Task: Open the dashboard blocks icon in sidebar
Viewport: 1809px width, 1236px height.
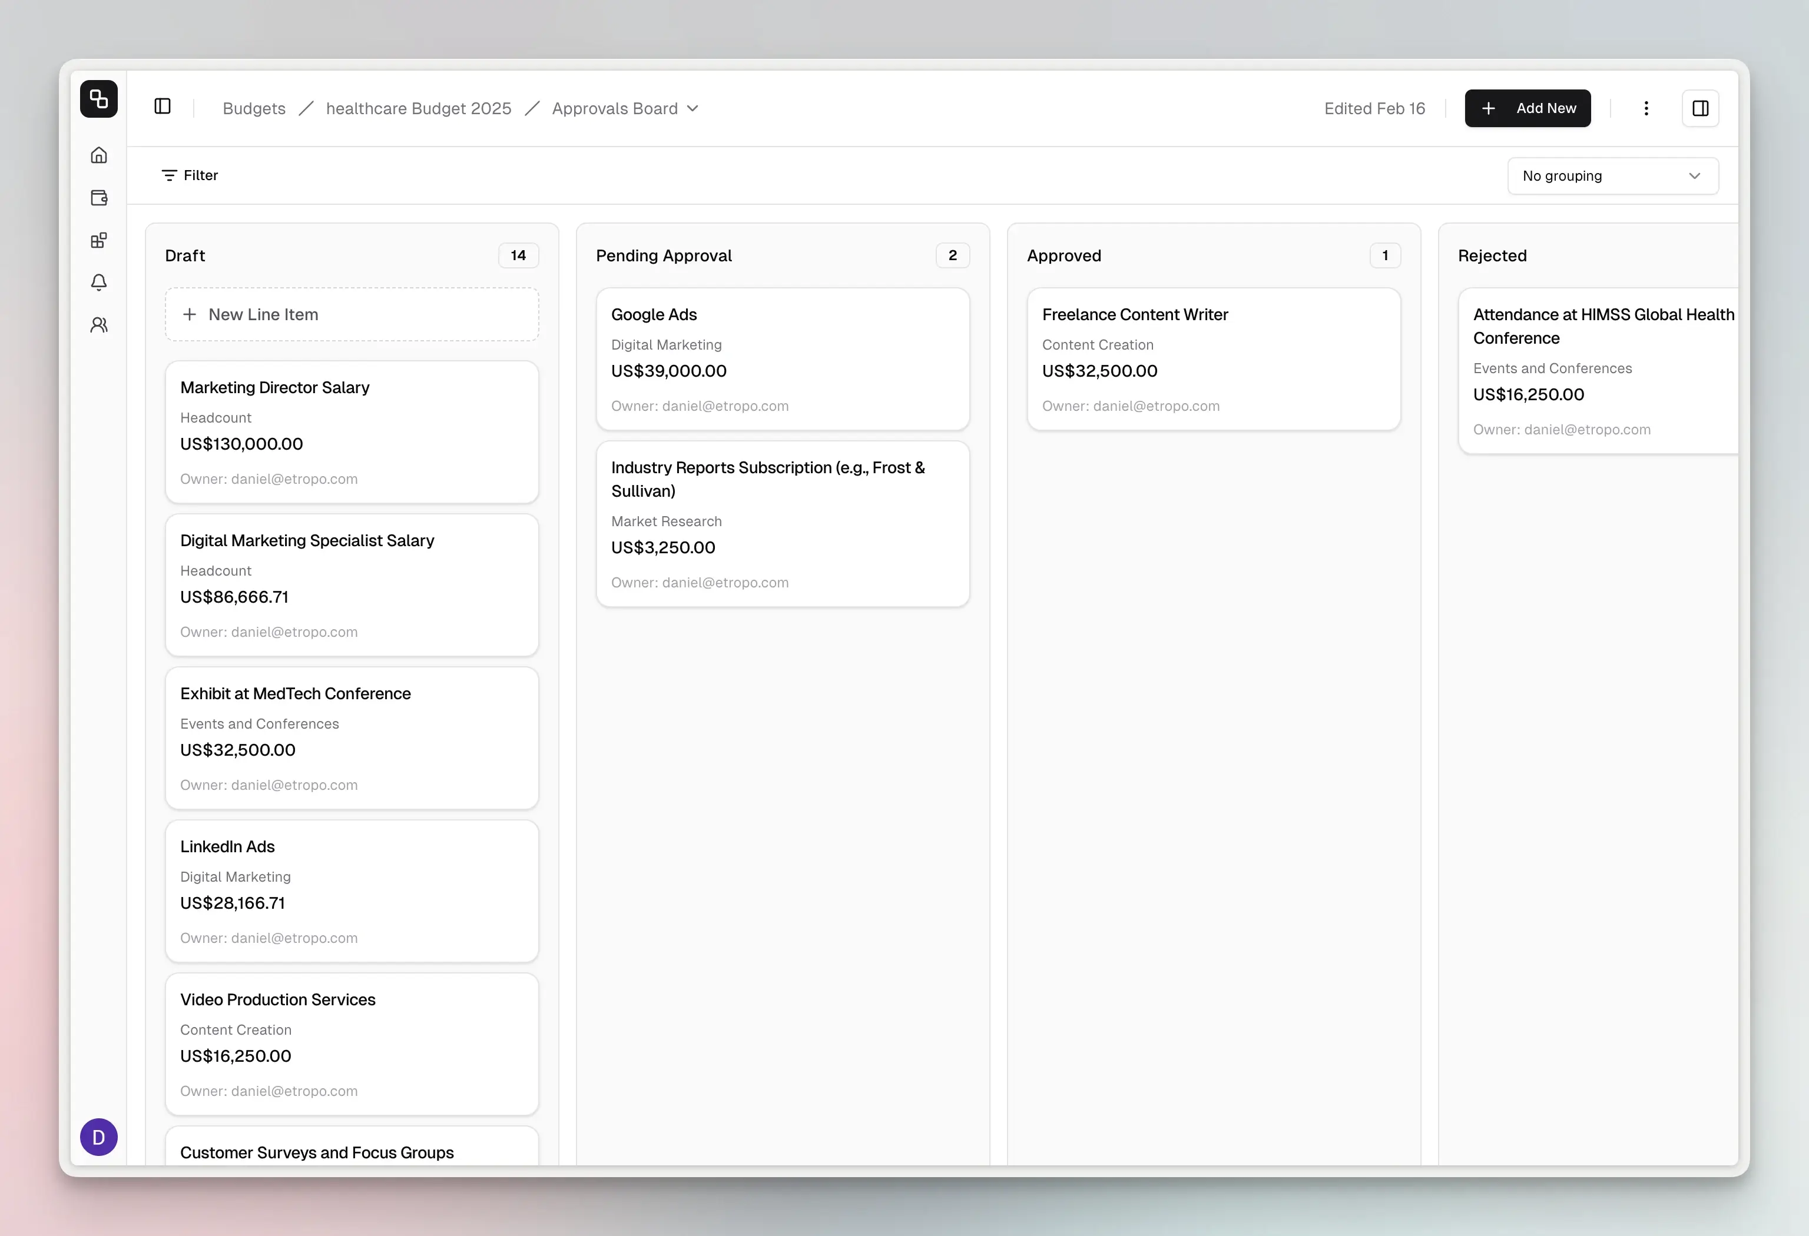Action: coord(99,240)
